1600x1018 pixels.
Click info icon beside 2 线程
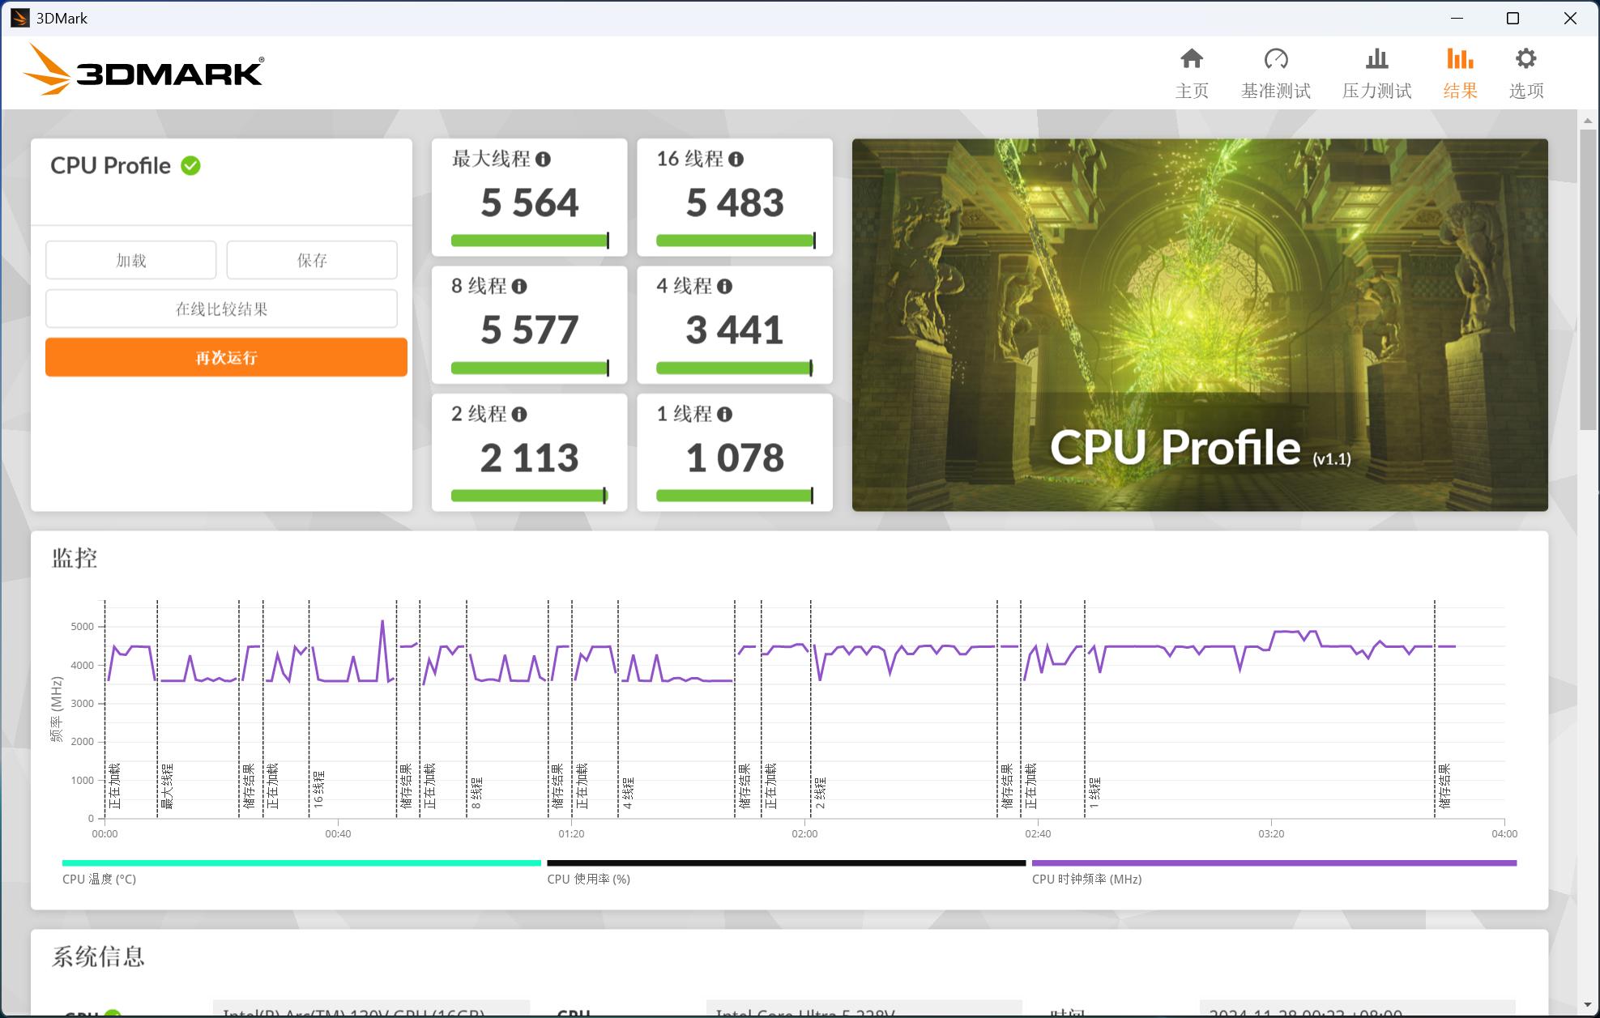(x=519, y=415)
